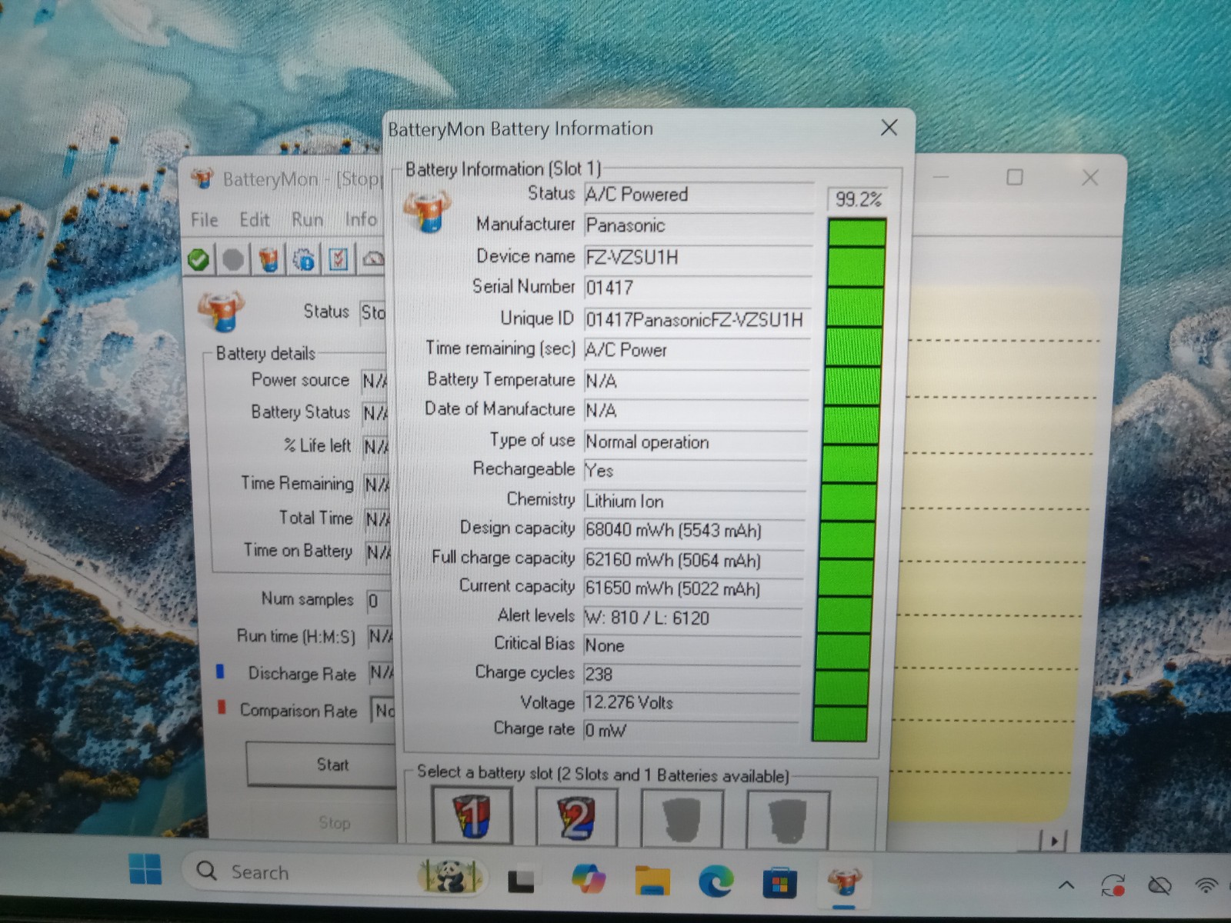
Task: Open the Edit menu in BatteryMon
Action: [x=255, y=220]
